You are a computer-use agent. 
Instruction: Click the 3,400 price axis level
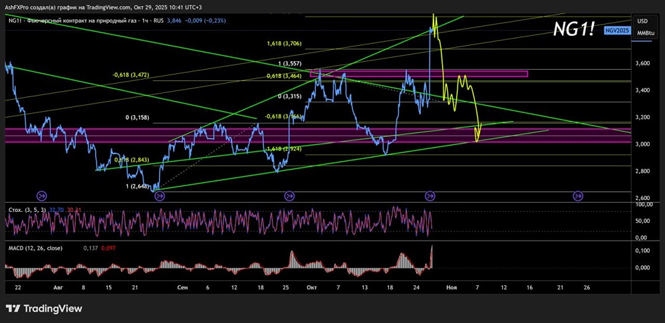point(644,90)
